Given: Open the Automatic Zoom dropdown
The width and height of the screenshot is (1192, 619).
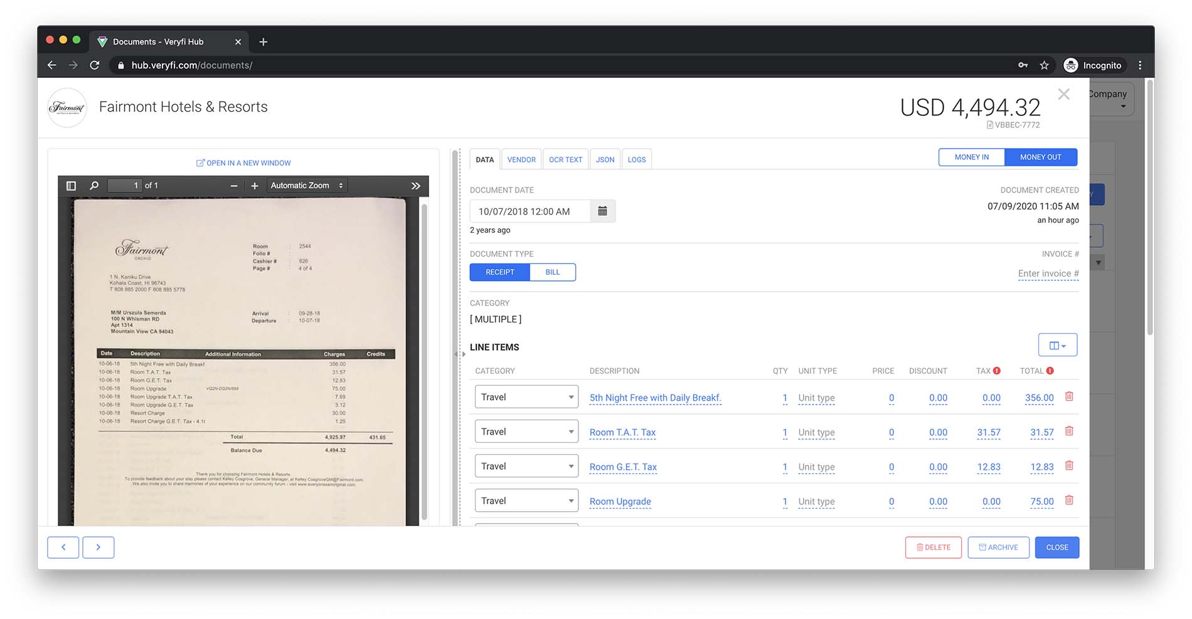Looking at the screenshot, I should [307, 186].
